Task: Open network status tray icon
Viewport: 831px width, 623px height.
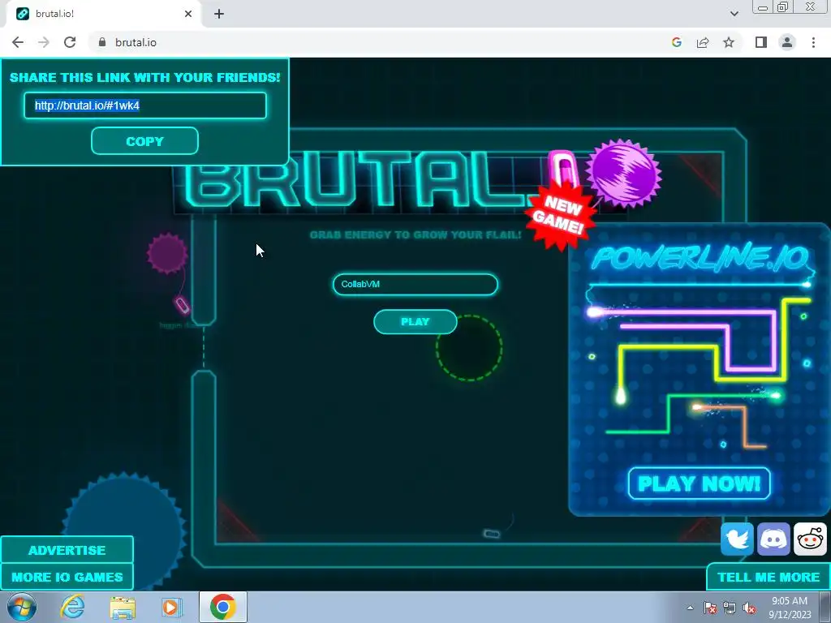Action: tap(730, 608)
